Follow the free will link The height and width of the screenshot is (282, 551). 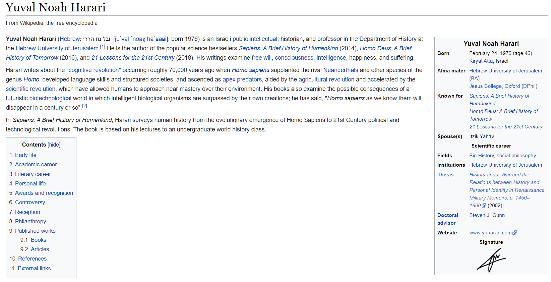pyautogui.click(x=261, y=58)
